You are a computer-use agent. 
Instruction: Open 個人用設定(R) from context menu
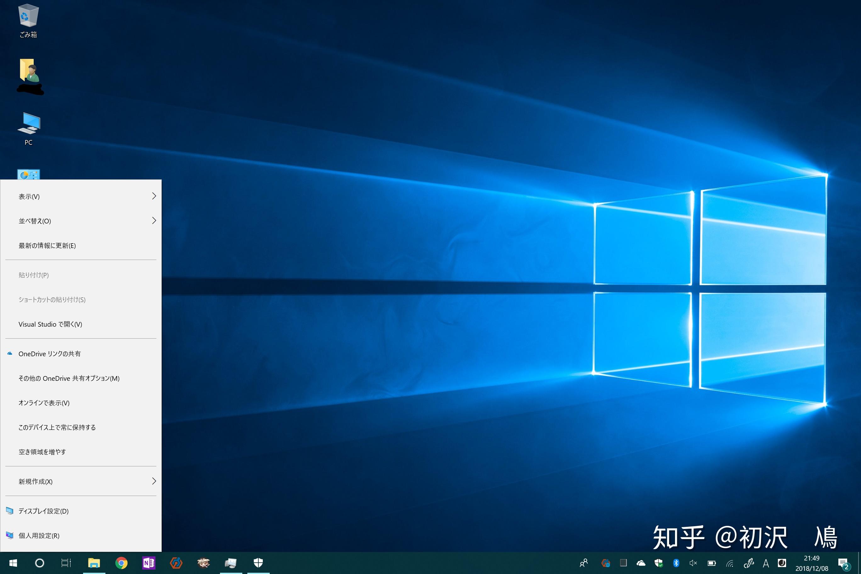coord(81,536)
